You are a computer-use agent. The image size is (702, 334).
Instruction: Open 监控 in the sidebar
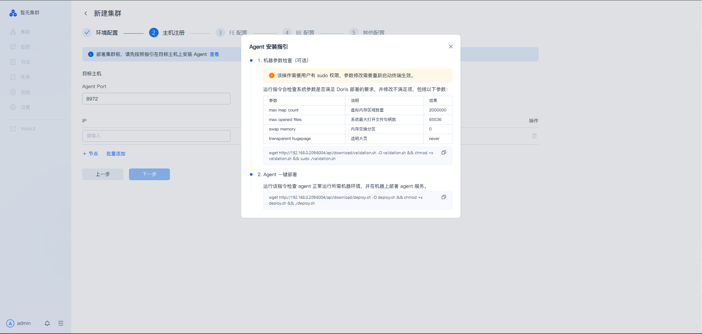point(25,47)
